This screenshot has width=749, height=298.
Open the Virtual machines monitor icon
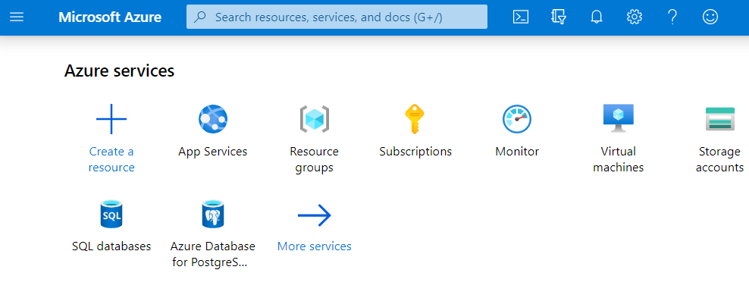pos(619,118)
